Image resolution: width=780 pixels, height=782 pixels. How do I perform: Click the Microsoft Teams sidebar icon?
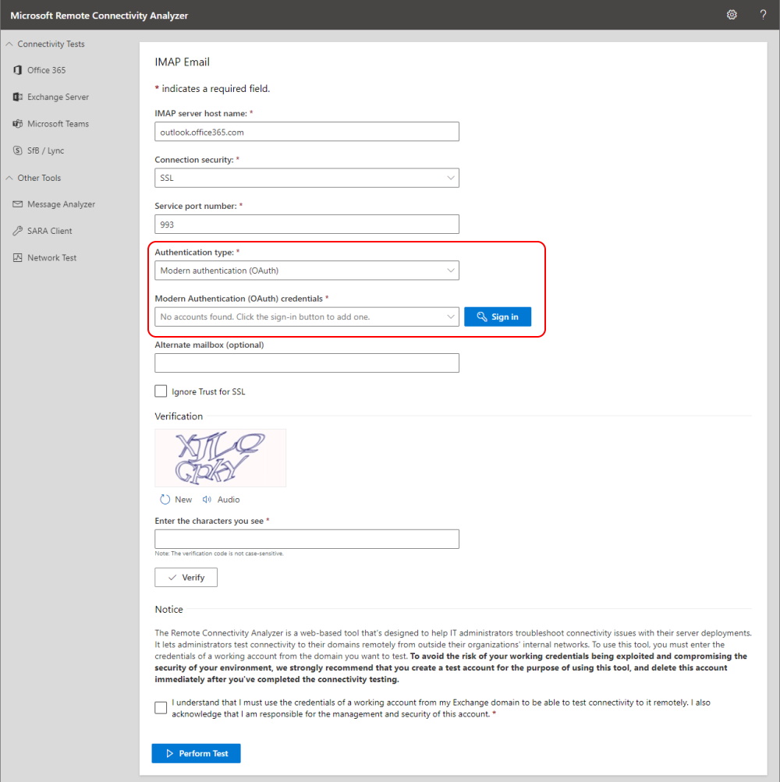click(17, 124)
